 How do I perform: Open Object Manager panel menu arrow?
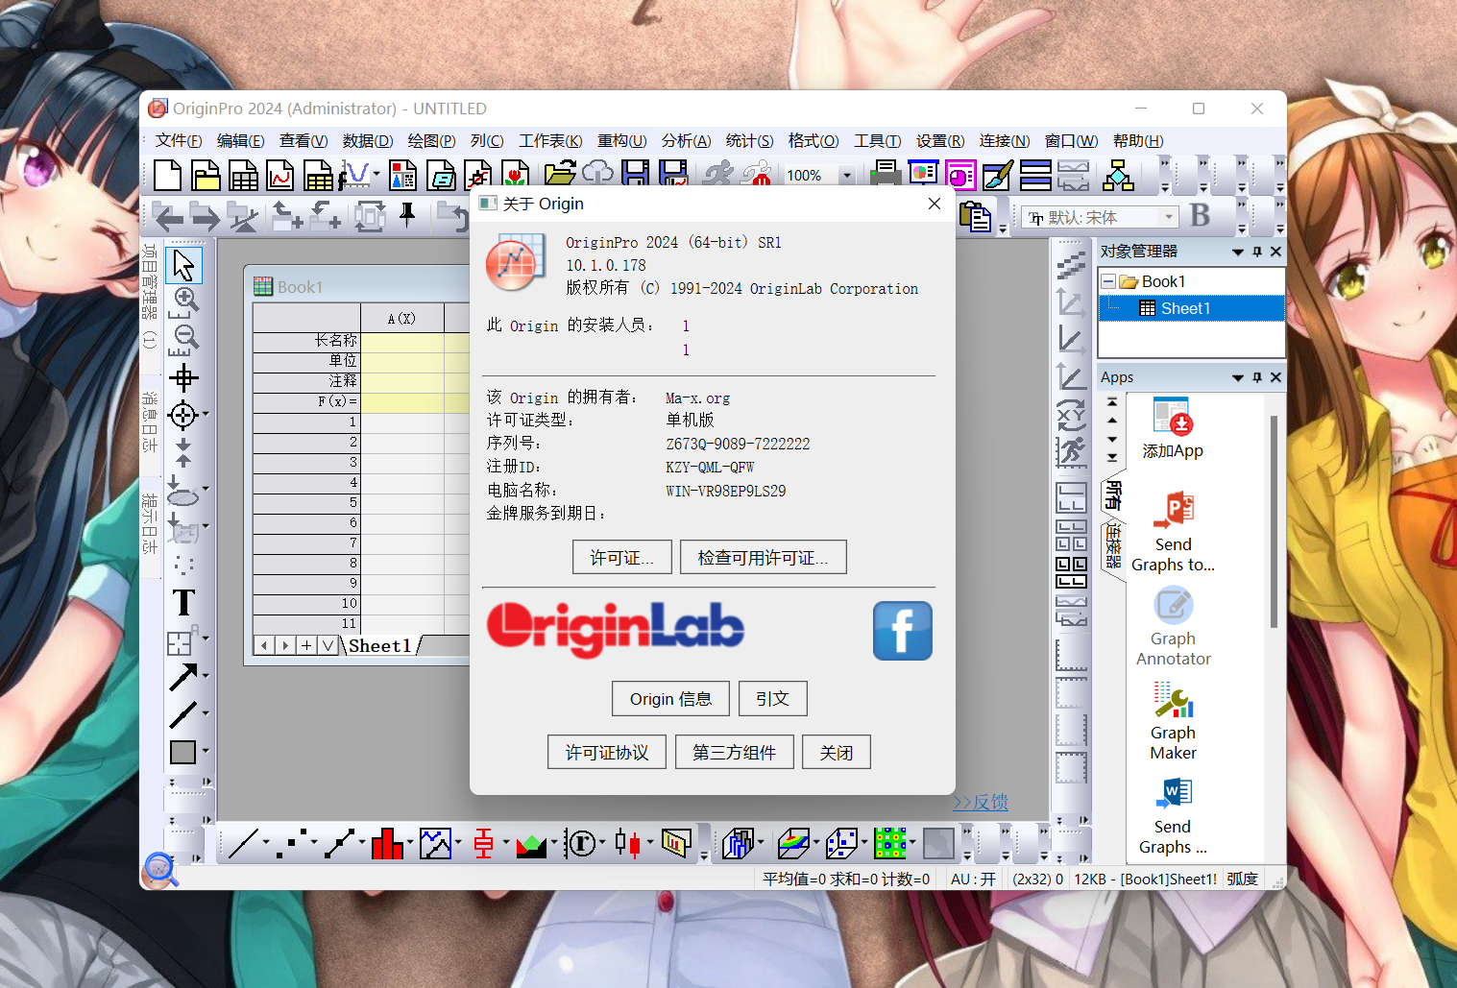click(x=1238, y=252)
